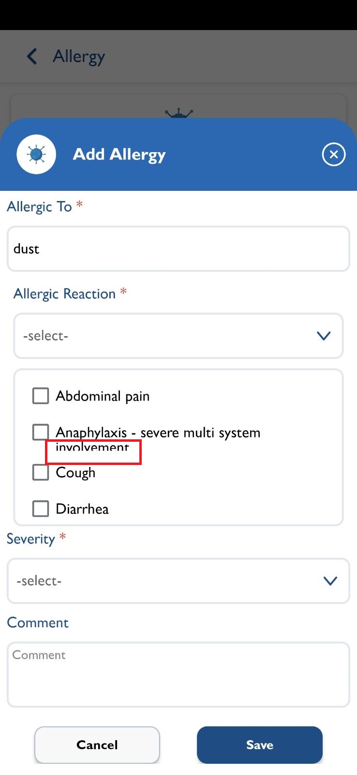This screenshot has width=357, height=775.
Task: Expand the Severity dropdown
Action: point(330,581)
